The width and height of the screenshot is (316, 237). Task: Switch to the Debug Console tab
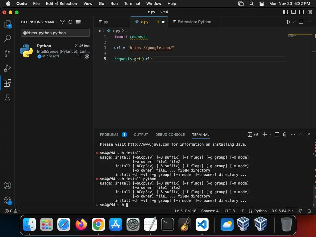click(170, 135)
